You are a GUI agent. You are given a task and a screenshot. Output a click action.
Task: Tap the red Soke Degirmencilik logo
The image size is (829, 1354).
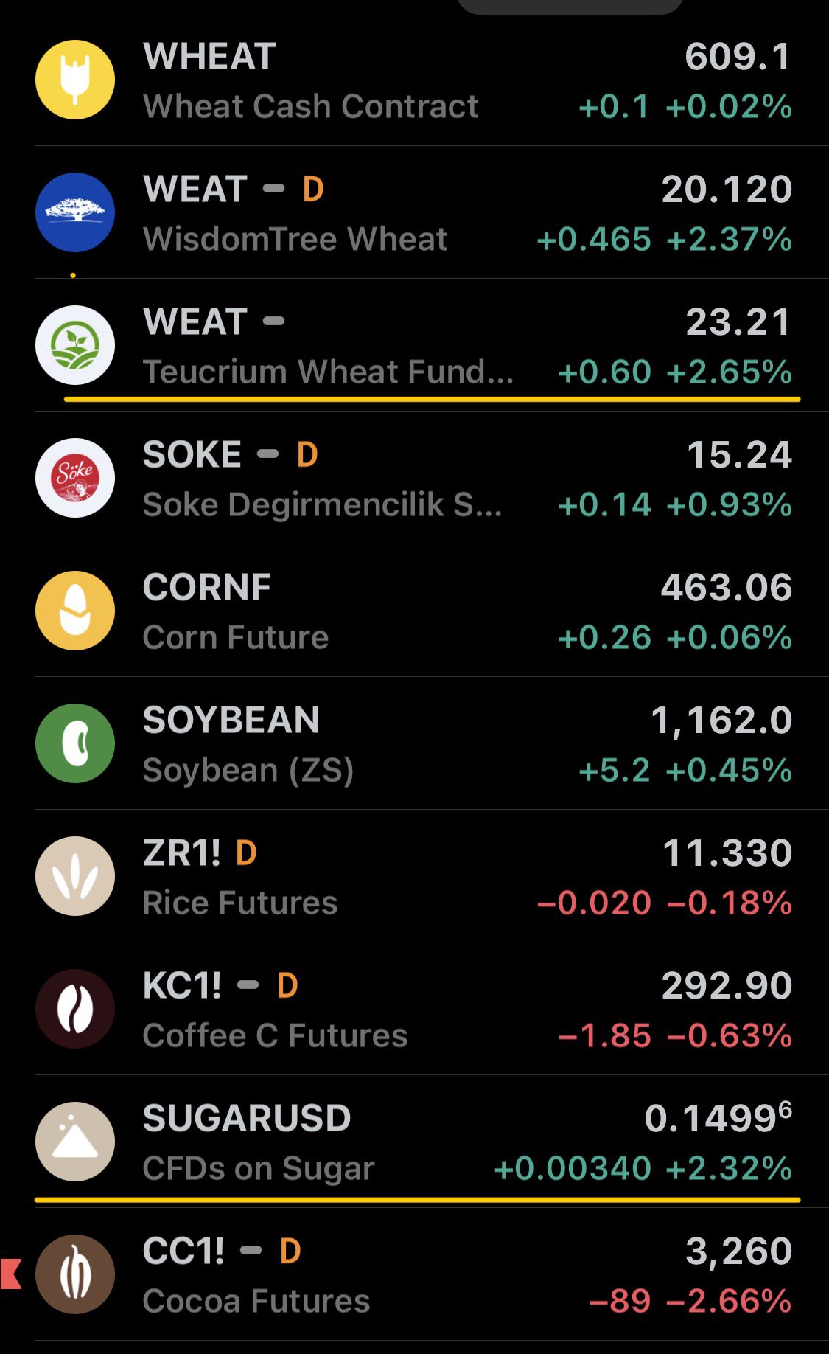[75, 478]
